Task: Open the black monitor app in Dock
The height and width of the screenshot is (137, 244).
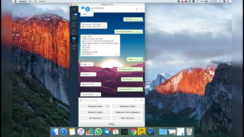Action: point(124,132)
